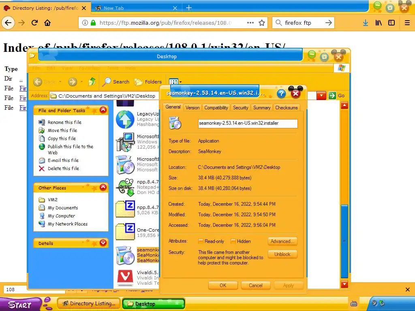The height and width of the screenshot is (311, 415).
Task: Expand Details panel
Action: pyautogui.click(x=103, y=243)
